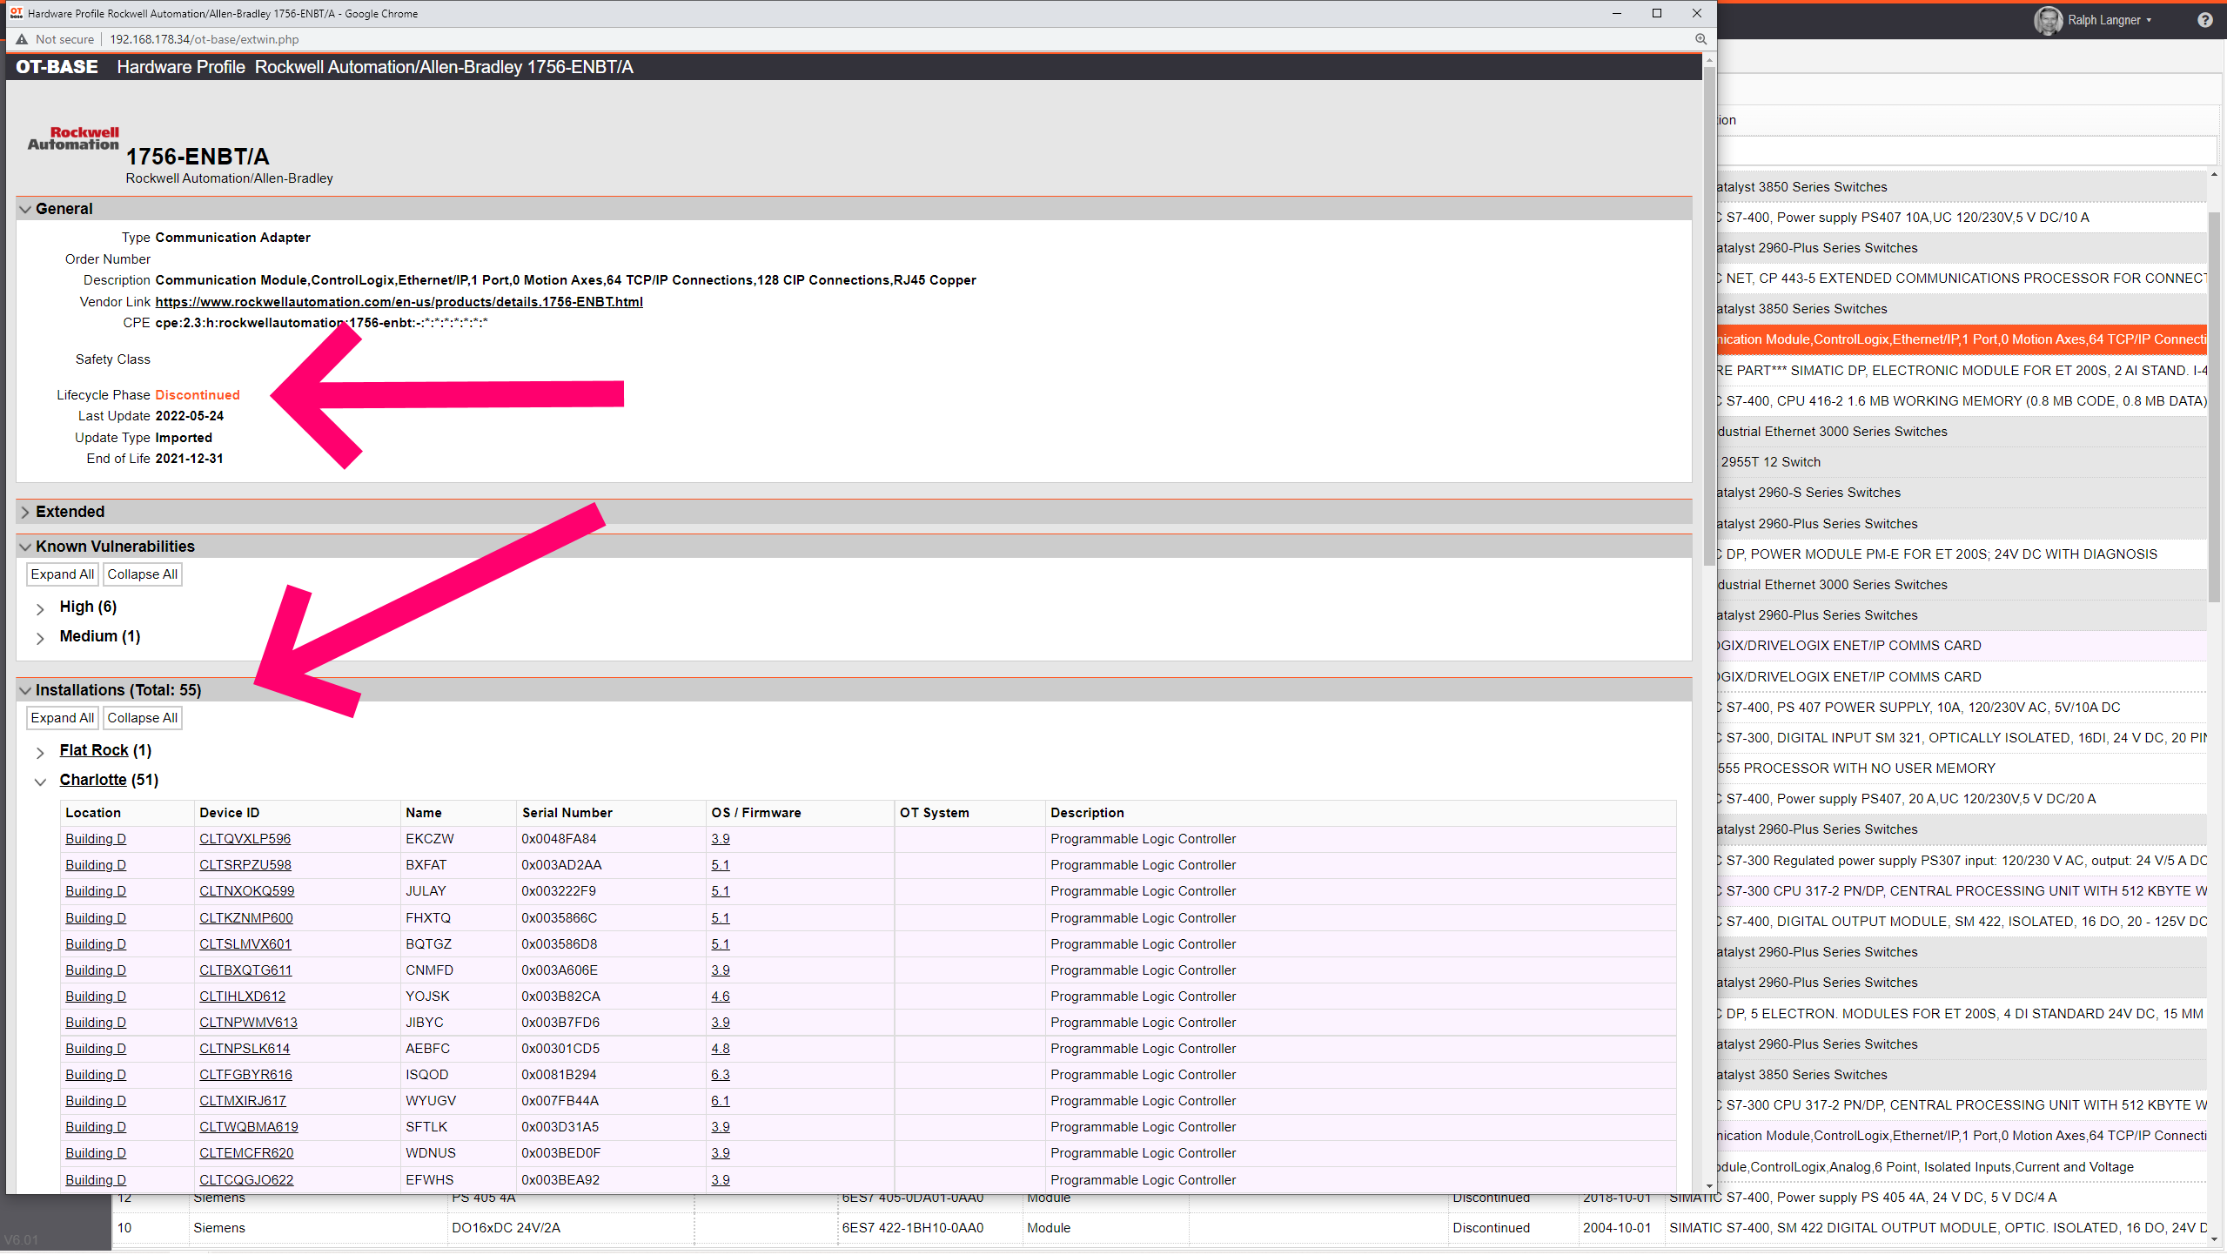
Task: Click Expand All under Installations
Action: click(62, 718)
